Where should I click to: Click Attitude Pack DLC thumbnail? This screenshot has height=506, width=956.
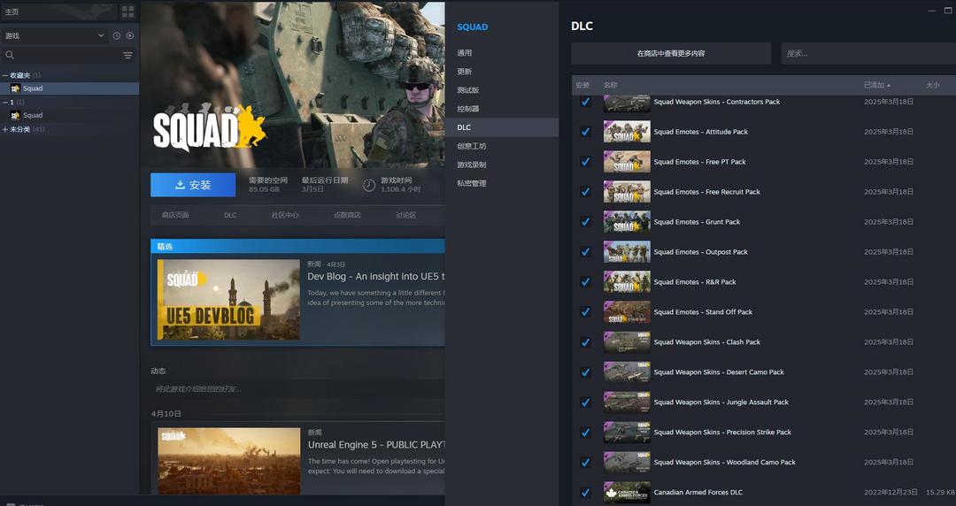pyautogui.click(x=627, y=132)
